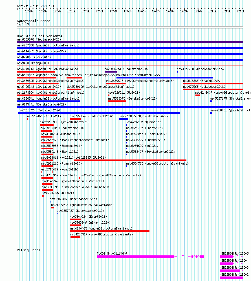251x281 pixels.
Task: Open nsv5533375 (ByrskaBishop2022) label
Action: [133, 98]
